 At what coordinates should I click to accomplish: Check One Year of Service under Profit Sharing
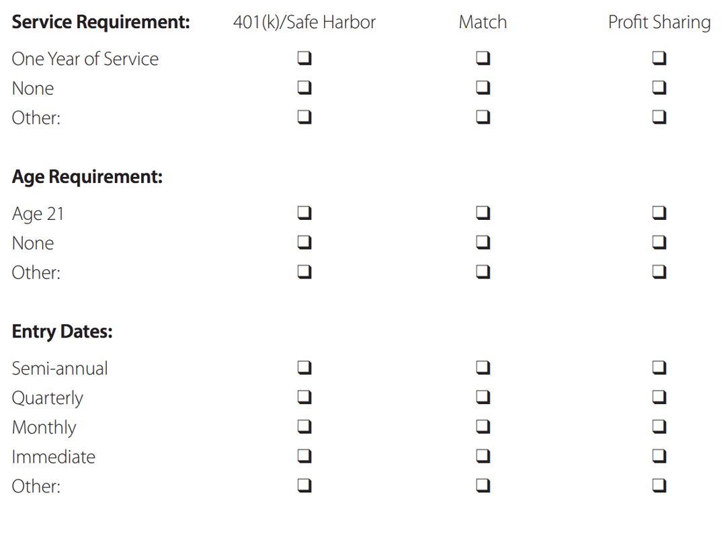659,59
